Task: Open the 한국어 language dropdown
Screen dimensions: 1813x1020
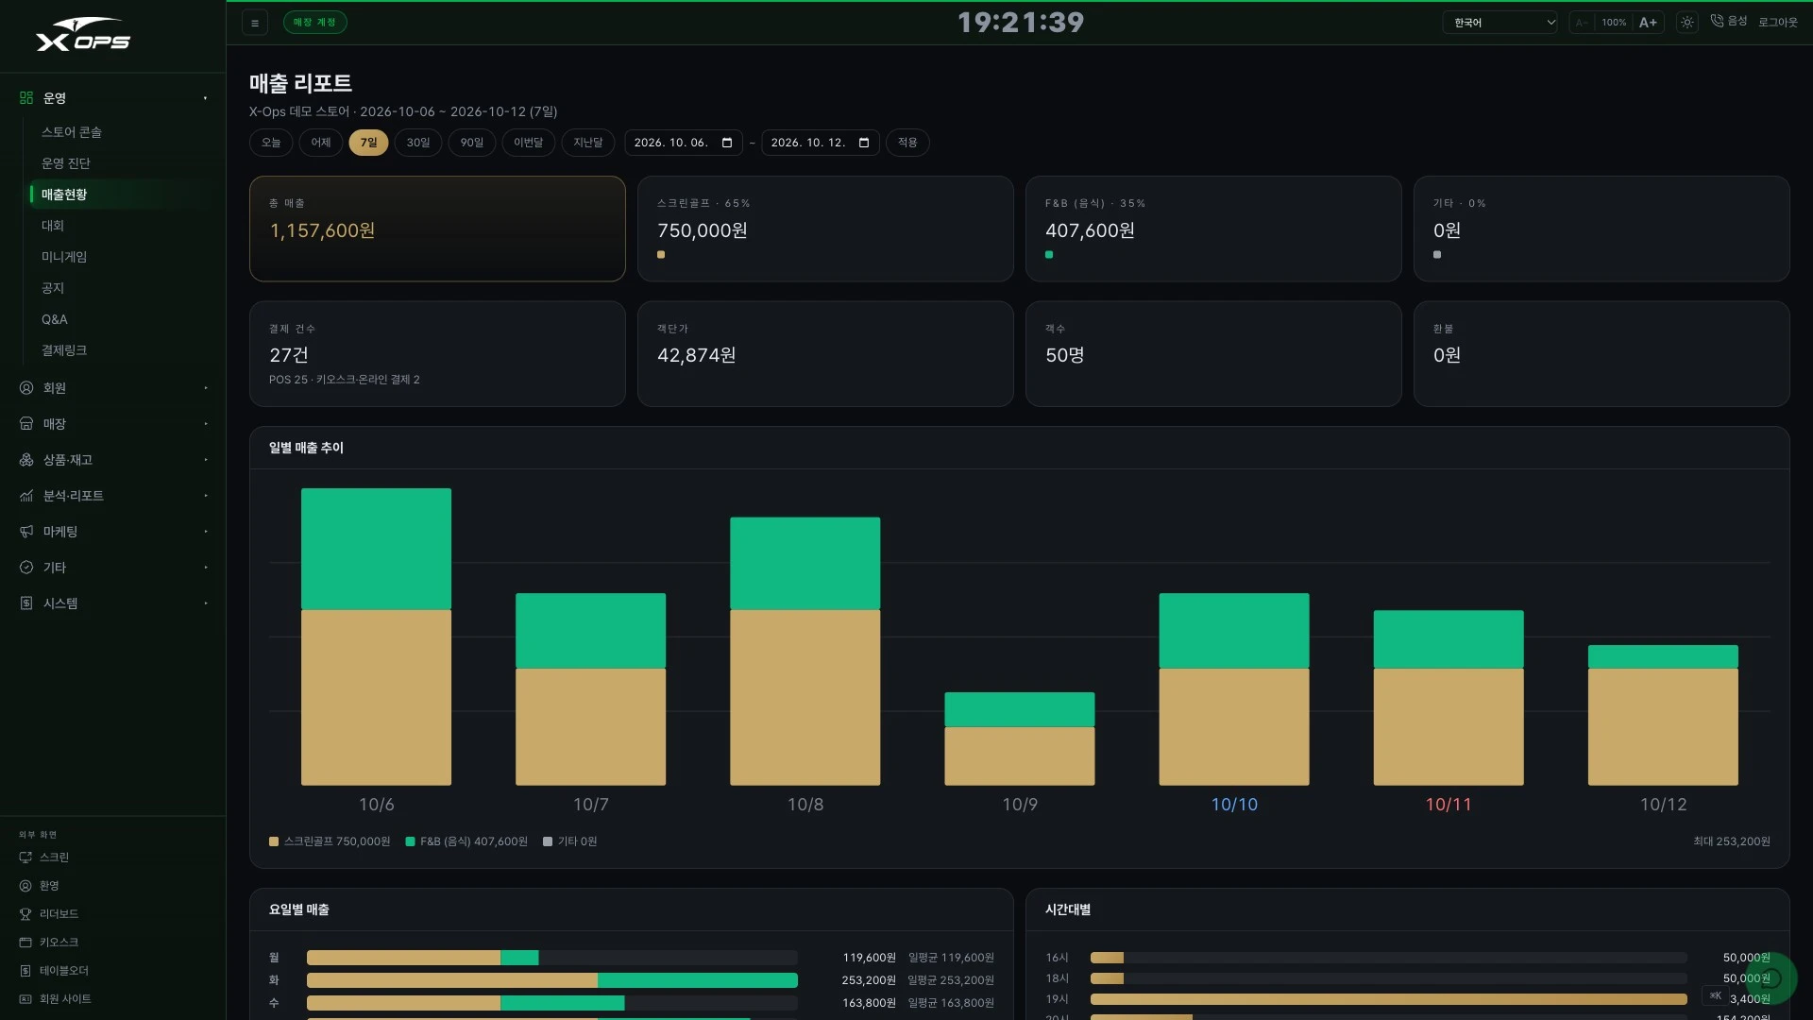Action: coord(1500,23)
